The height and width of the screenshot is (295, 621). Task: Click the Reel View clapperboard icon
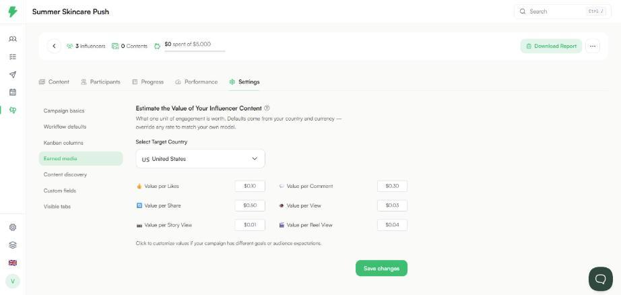coord(282,225)
